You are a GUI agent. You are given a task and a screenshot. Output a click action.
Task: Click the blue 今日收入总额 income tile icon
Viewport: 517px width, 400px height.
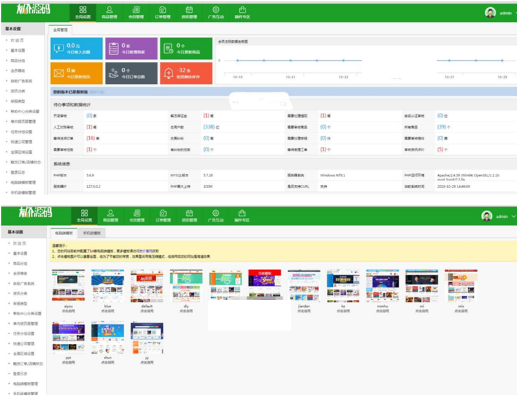[x=58, y=48]
